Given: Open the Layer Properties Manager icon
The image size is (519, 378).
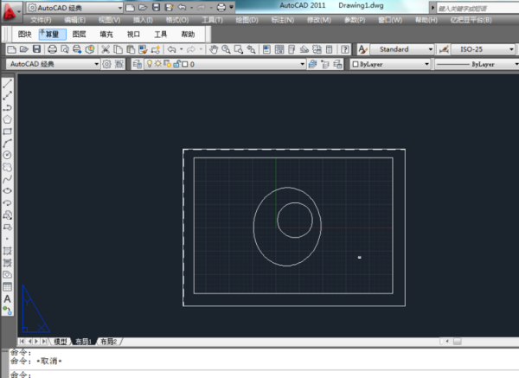Looking at the screenshot, I should [137, 64].
